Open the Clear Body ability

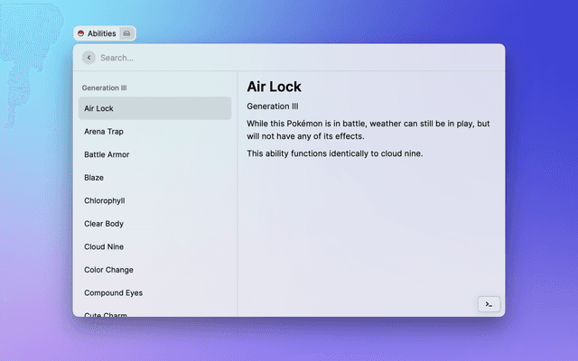154,224
